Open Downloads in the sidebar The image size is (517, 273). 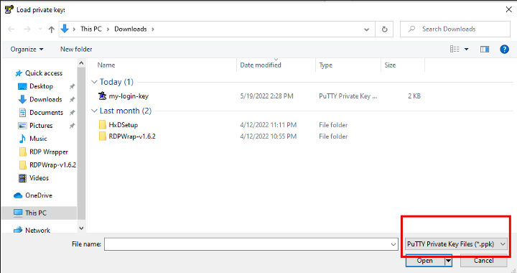coord(45,99)
